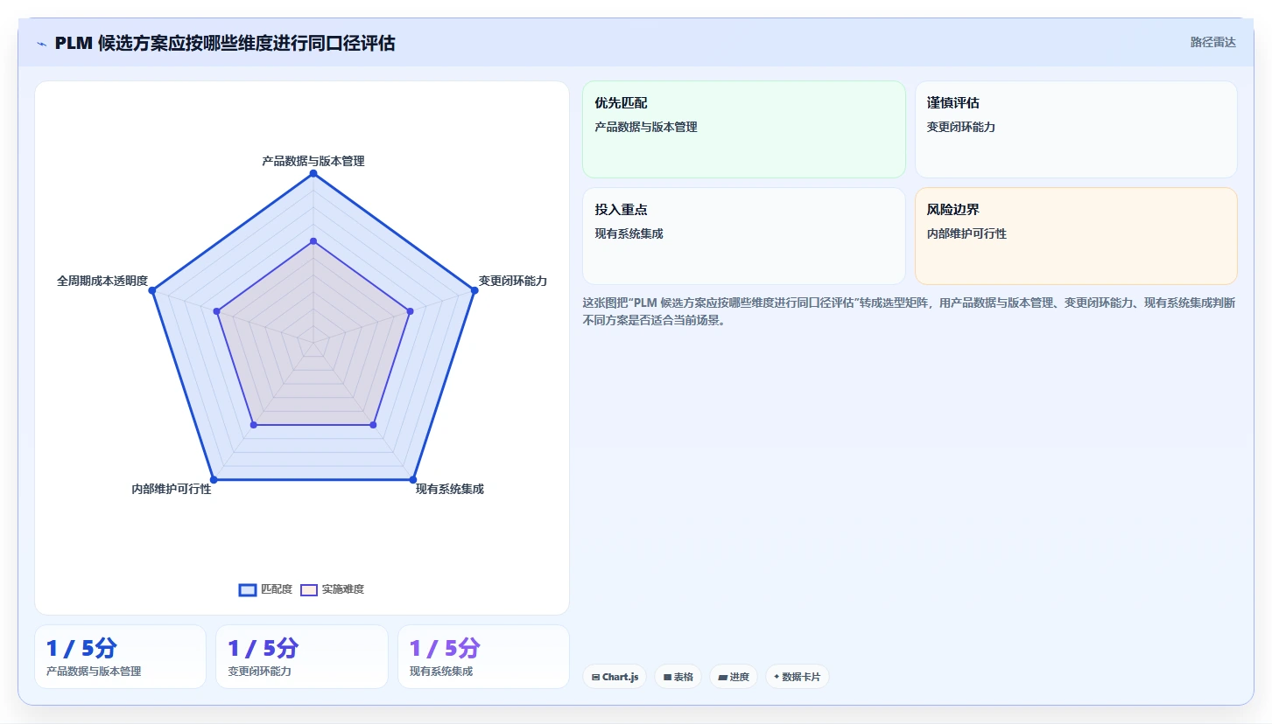1272x724 pixels.
Task: Click 现有系统集成 text in 投入重点 card
Action: [629, 233]
